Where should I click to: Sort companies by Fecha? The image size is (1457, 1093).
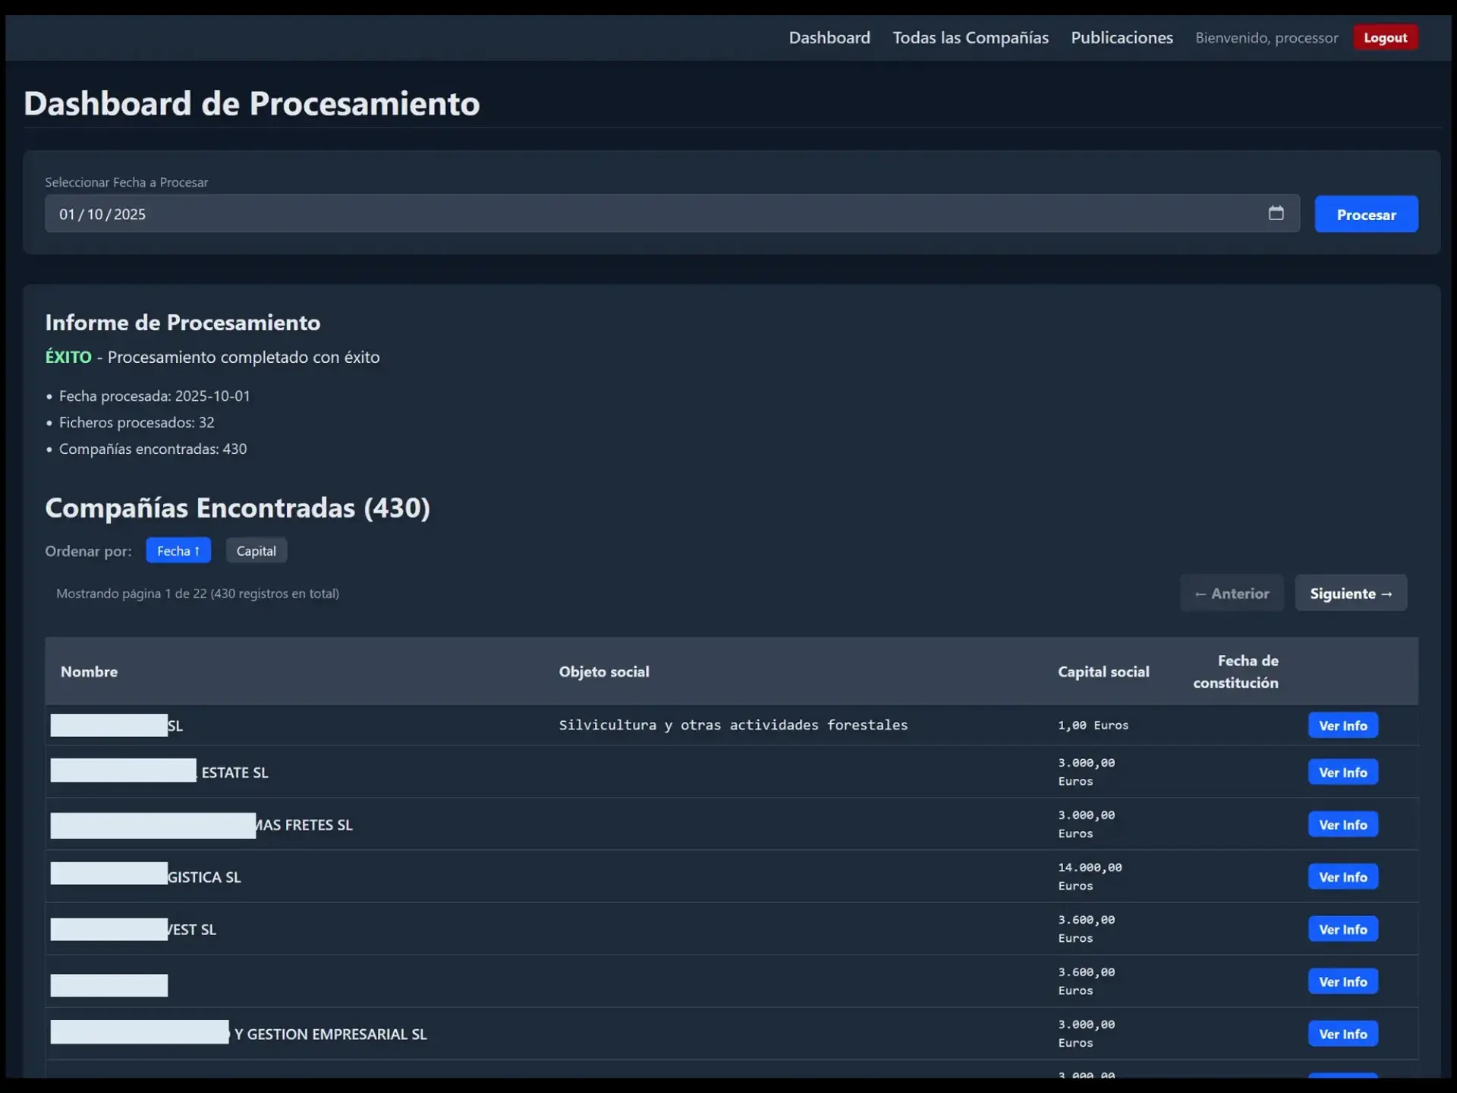coord(178,550)
